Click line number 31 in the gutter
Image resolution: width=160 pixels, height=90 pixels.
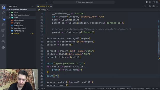(42, 51)
